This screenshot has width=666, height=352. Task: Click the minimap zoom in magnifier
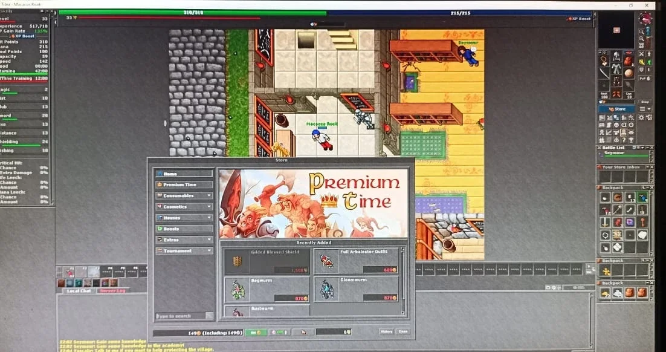[641, 39]
